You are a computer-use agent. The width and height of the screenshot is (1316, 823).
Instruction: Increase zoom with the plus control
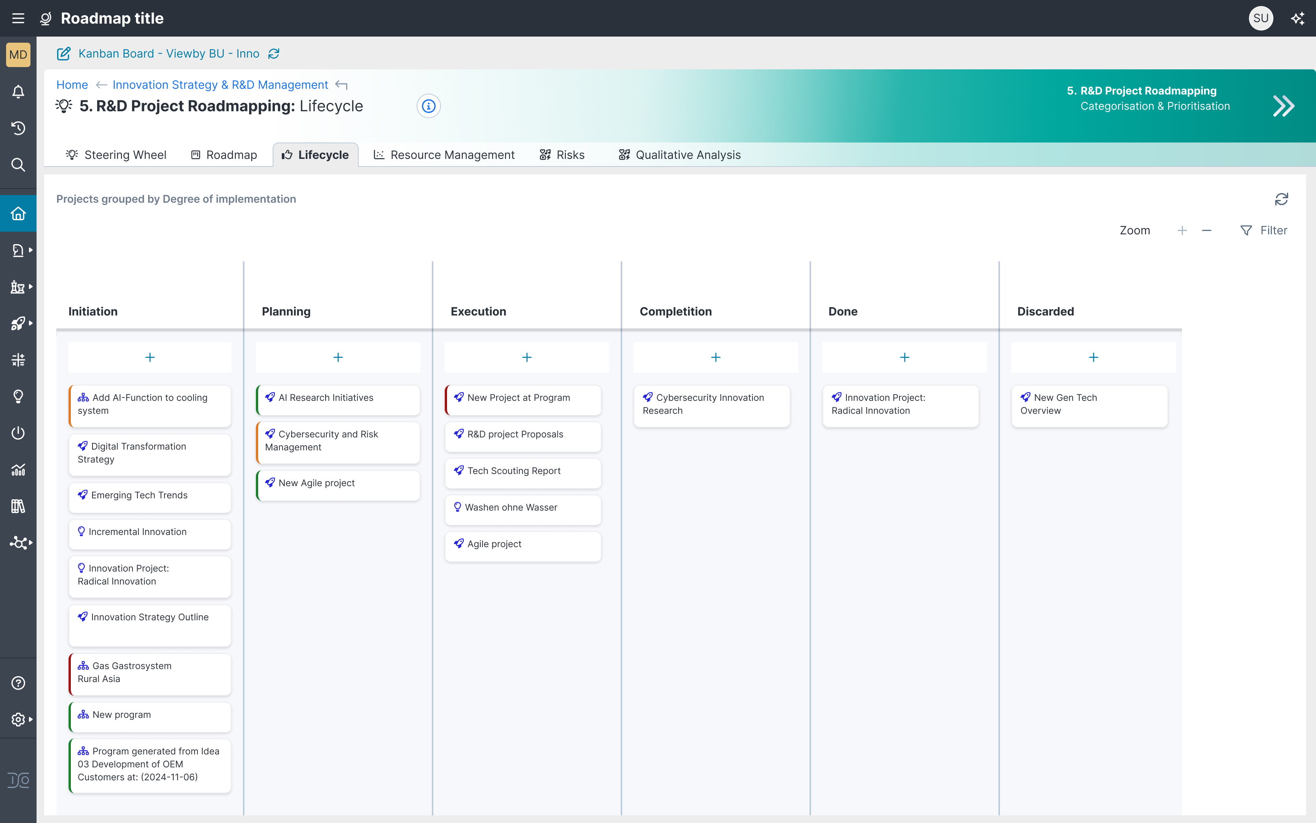click(1182, 230)
